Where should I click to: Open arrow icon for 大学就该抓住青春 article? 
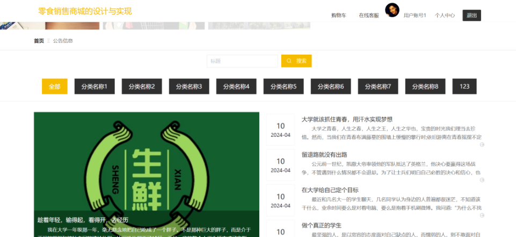[x=482, y=145]
